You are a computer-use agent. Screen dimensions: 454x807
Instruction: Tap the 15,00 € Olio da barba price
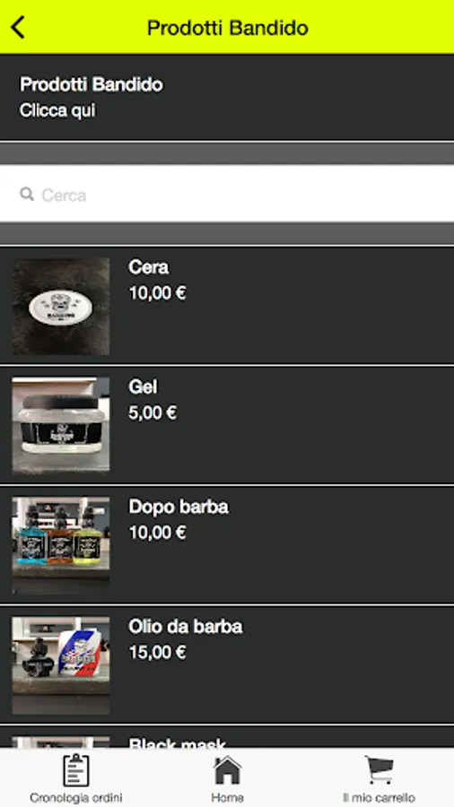pyautogui.click(x=157, y=653)
